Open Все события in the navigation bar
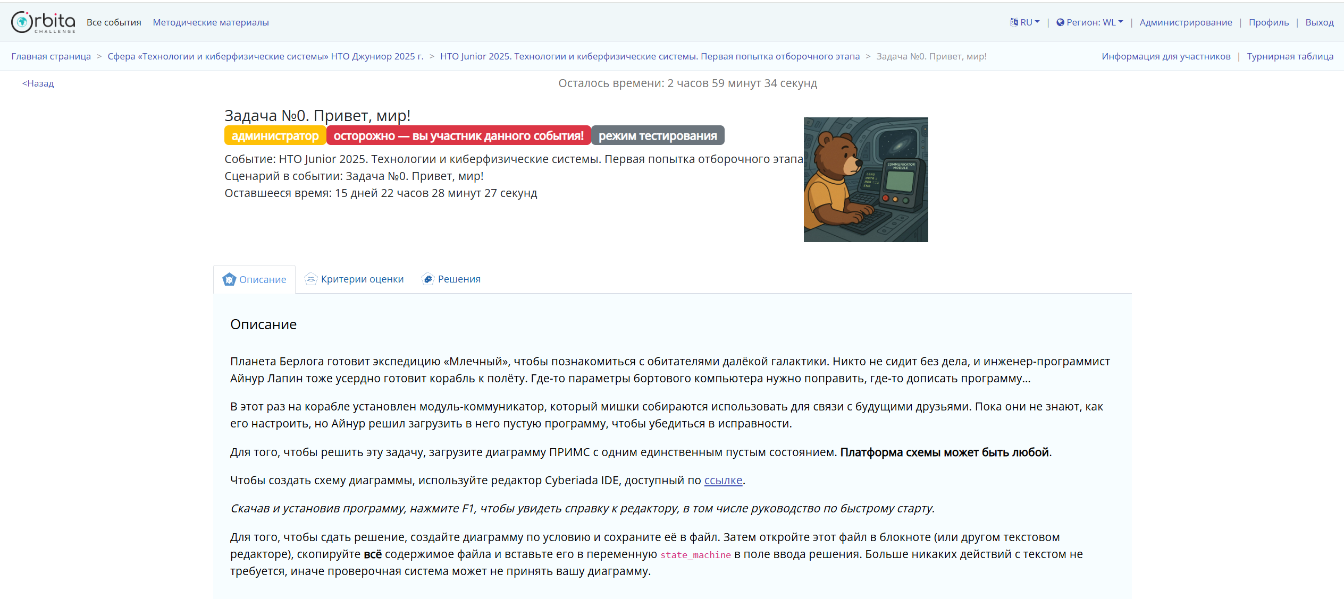Screen dimensions: 1344x600 (x=114, y=22)
